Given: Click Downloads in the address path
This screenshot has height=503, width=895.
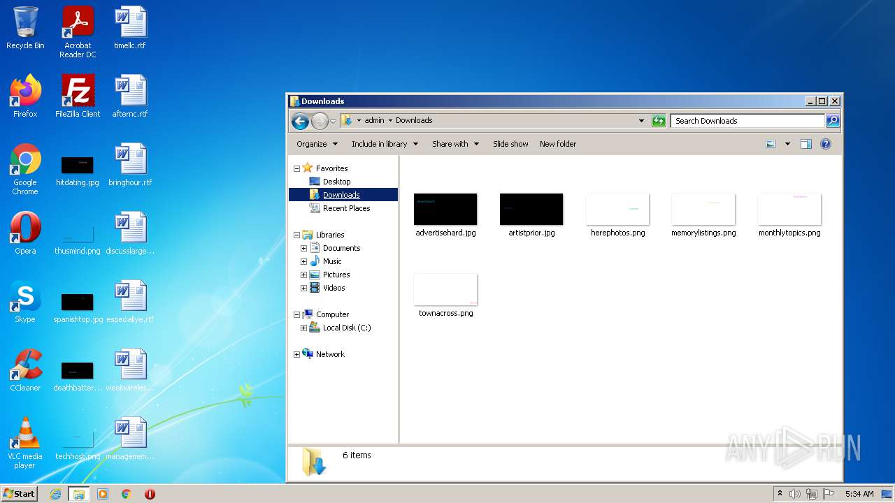Looking at the screenshot, I should click(414, 120).
